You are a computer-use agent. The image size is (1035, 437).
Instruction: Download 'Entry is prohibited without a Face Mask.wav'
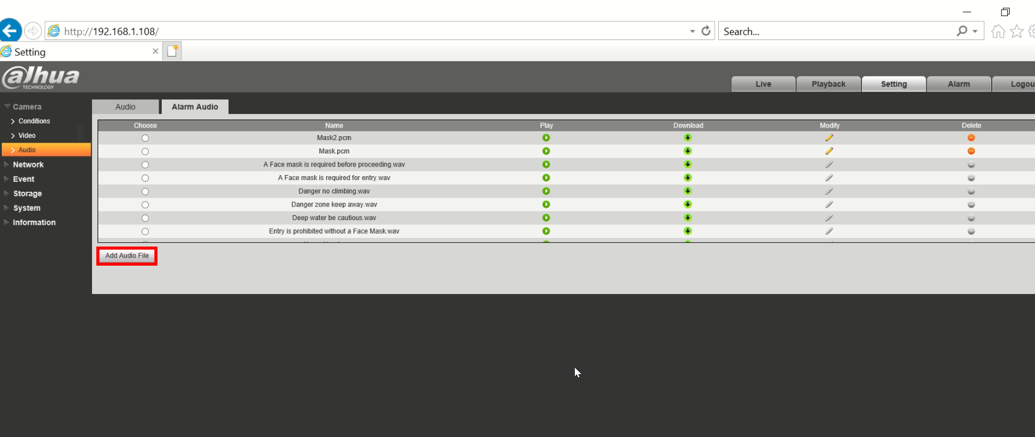tap(687, 231)
